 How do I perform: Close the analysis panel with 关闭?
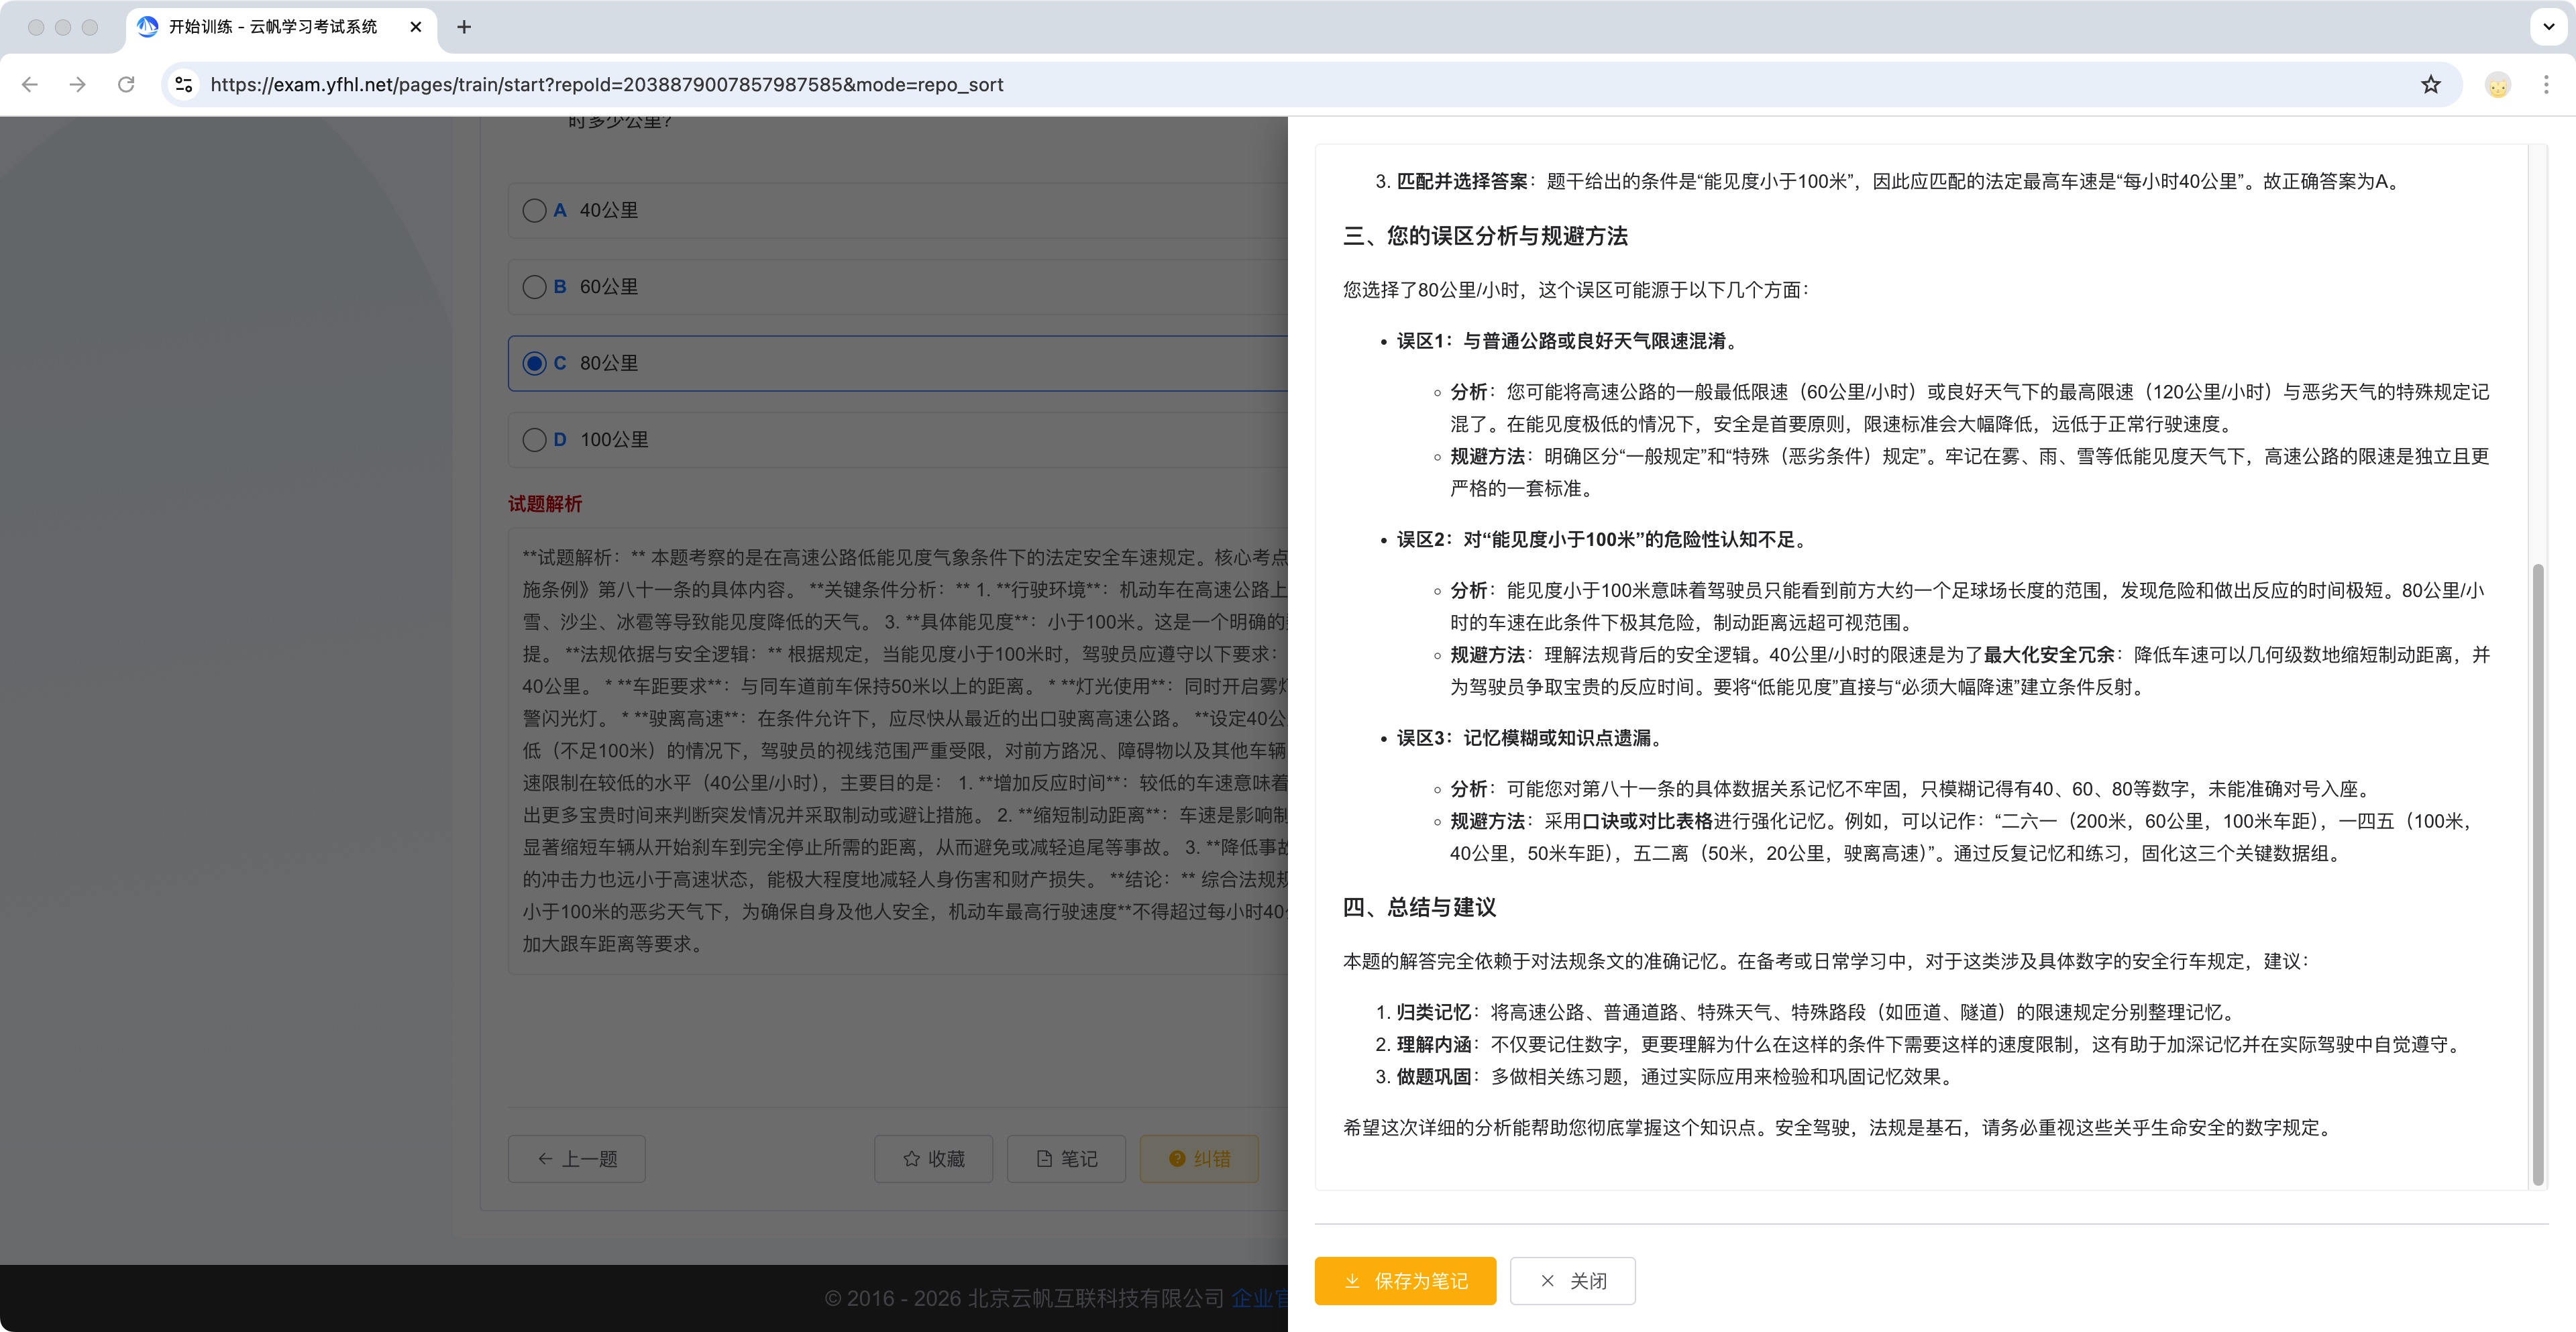1572,1281
